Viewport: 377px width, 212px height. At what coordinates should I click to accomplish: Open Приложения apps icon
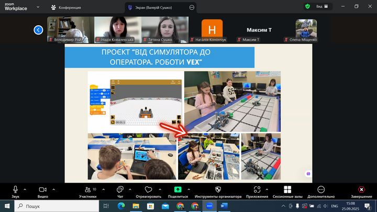point(257,190)
